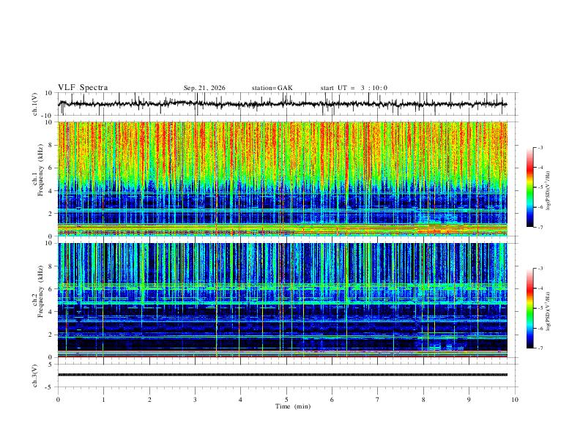Viewport: 580px width, 448px height.
Task: Click the 3 minute tick on time axis
Action: click(x=195, y=400)
